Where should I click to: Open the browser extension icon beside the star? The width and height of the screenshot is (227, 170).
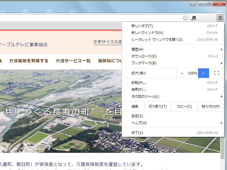194,18
